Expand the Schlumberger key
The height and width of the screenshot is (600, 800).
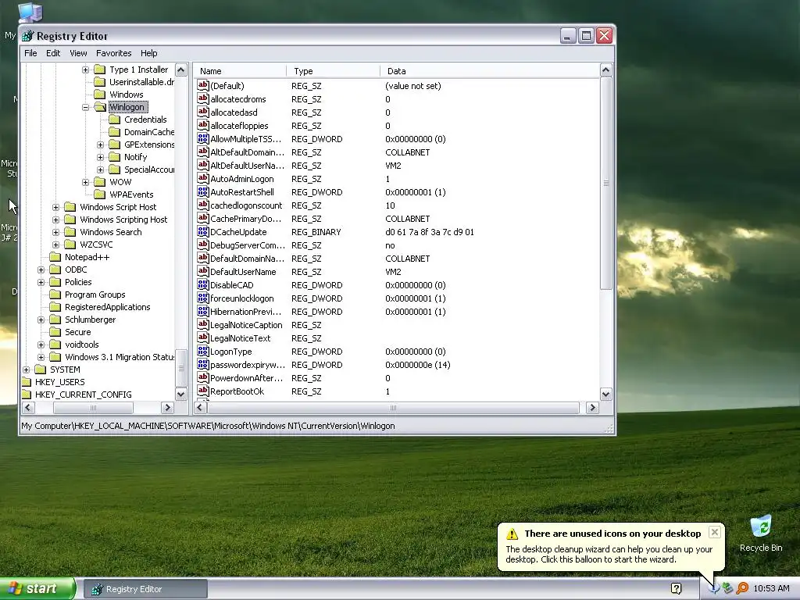tap(41, 320)
